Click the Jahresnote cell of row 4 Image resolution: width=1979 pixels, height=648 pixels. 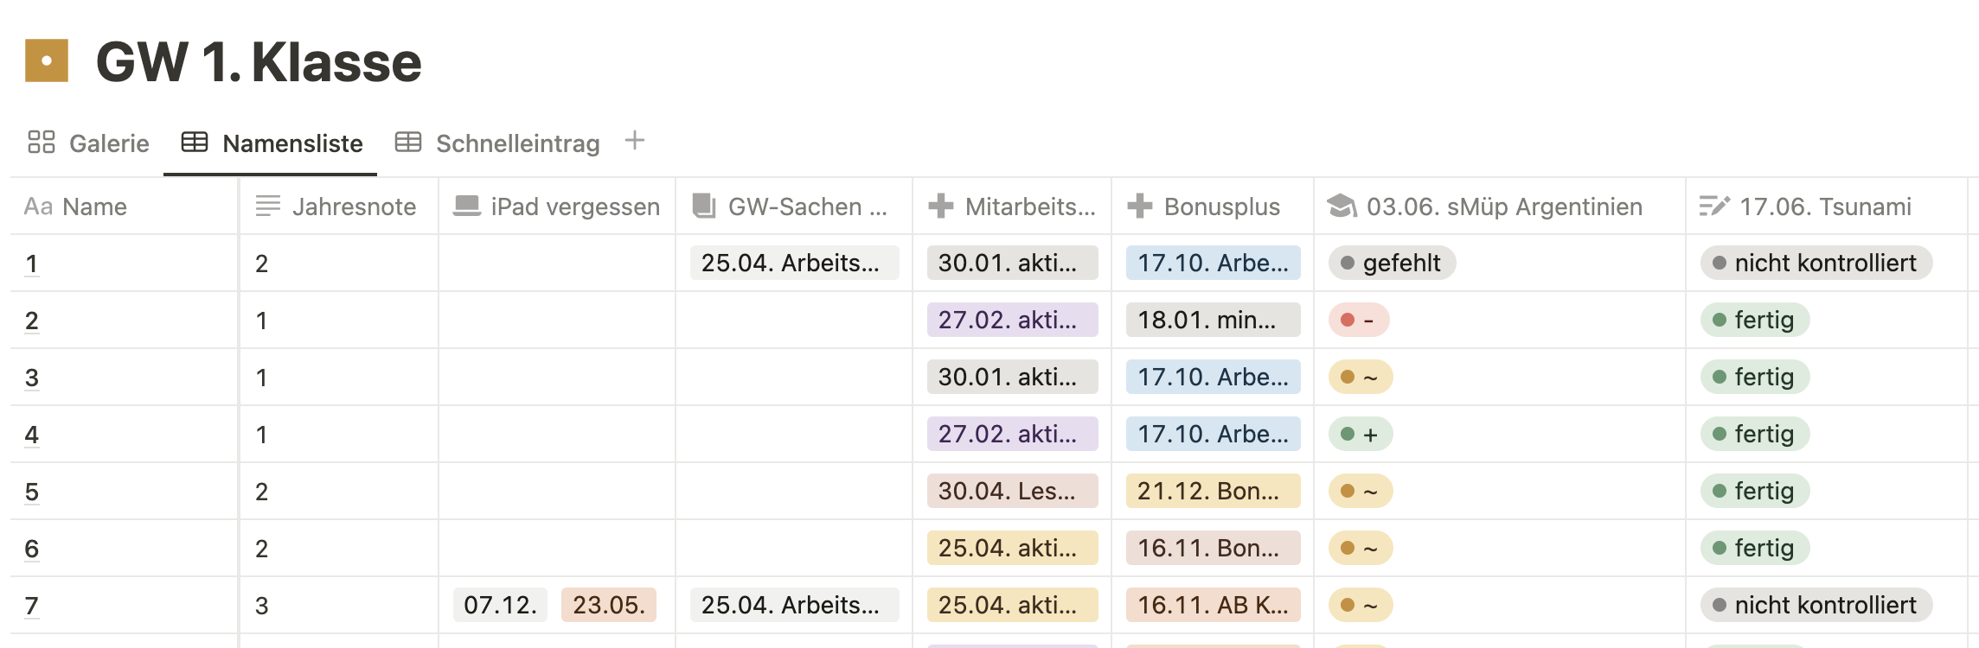337,435
